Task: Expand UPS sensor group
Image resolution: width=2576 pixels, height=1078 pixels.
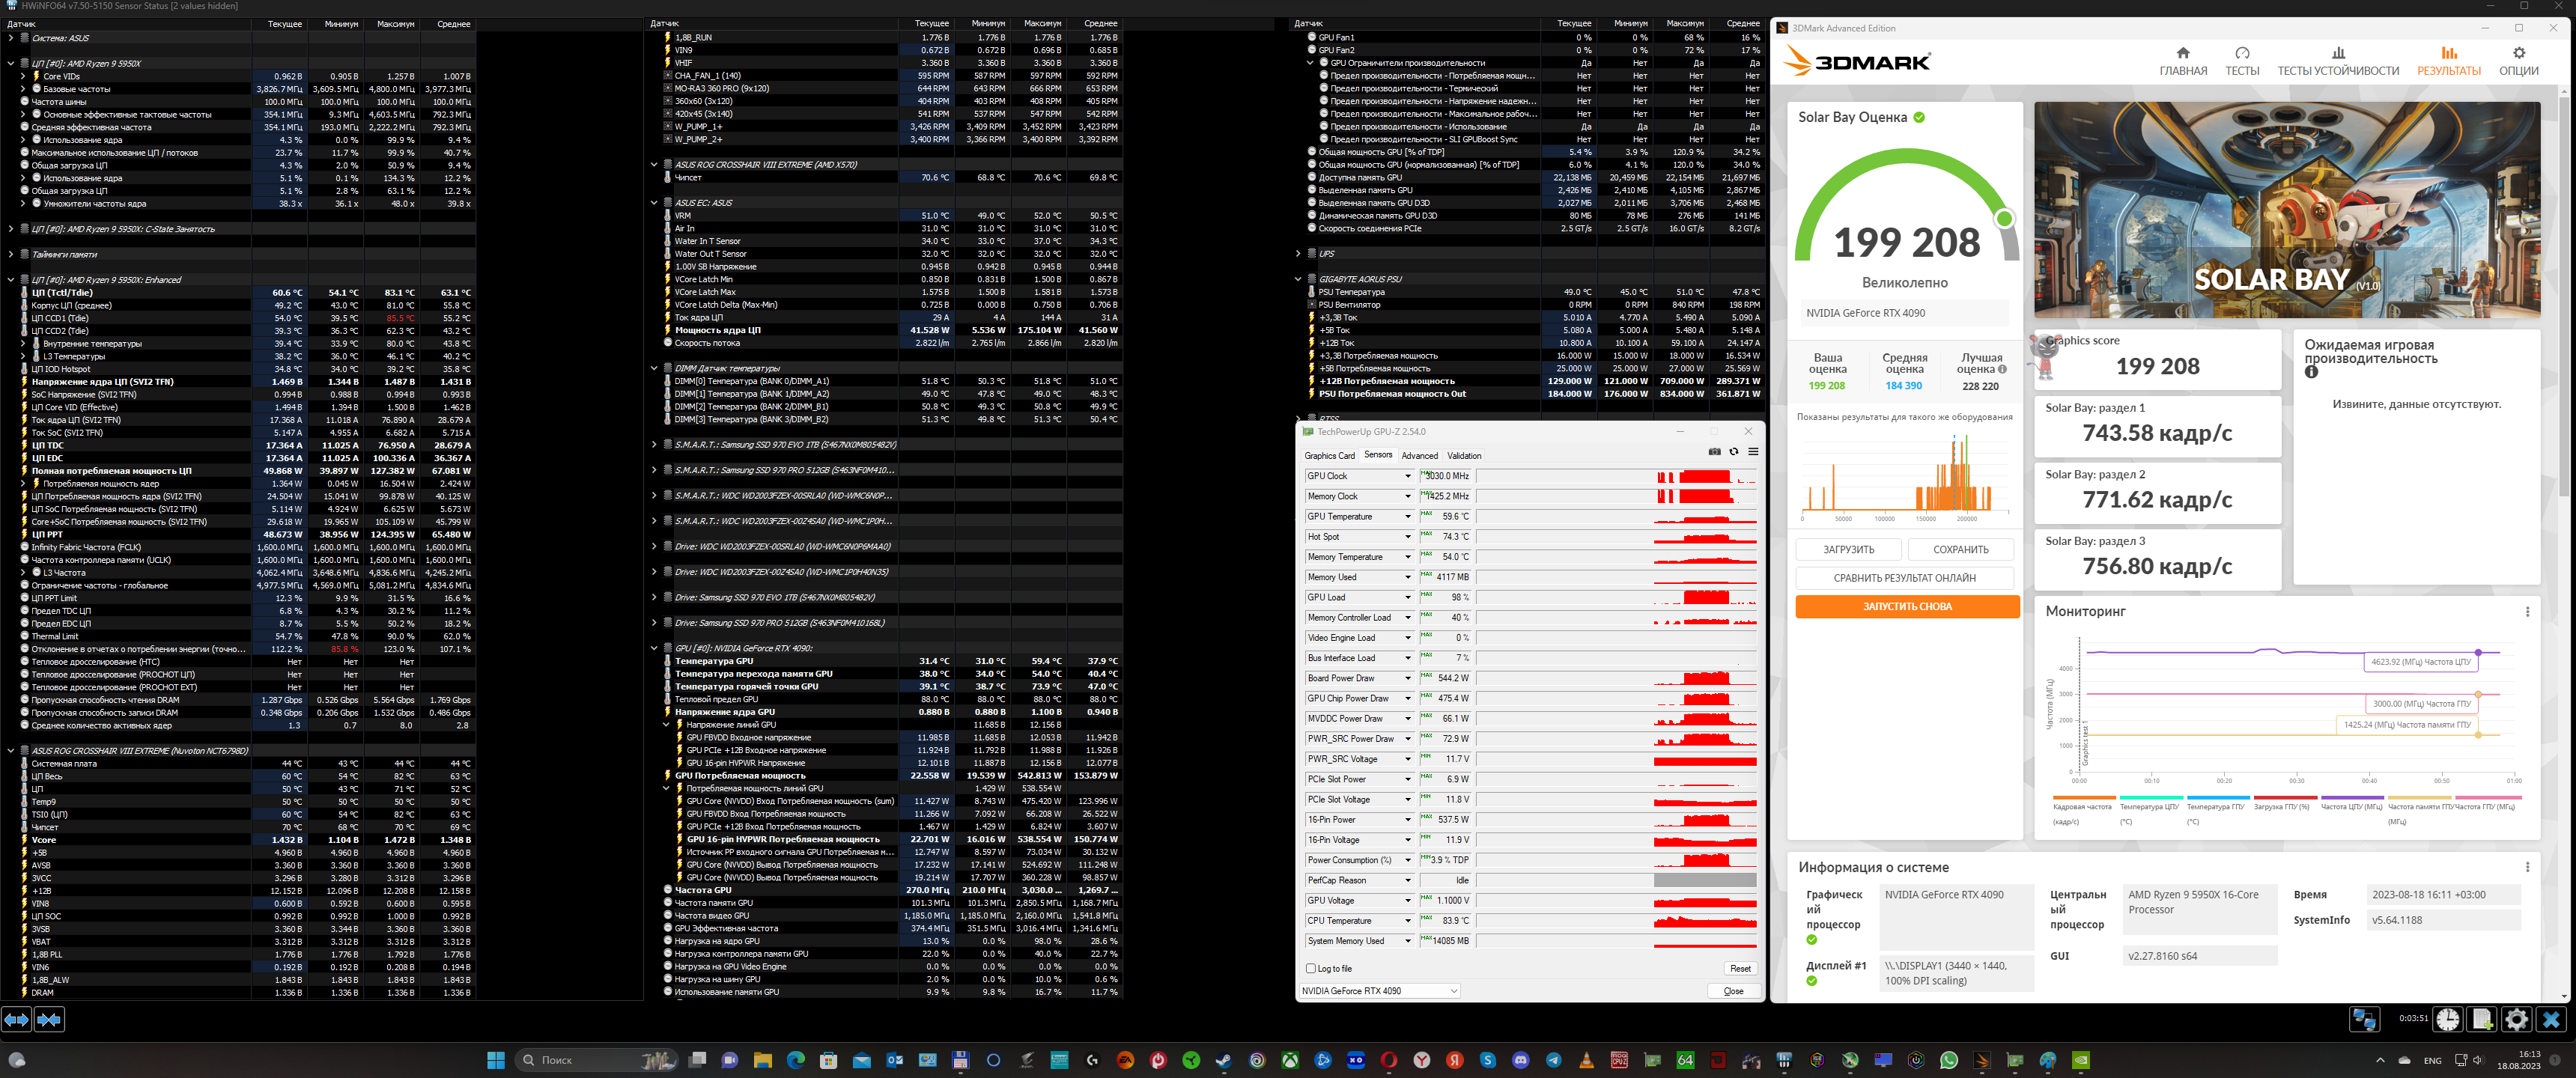Action: pos(1298,254)
